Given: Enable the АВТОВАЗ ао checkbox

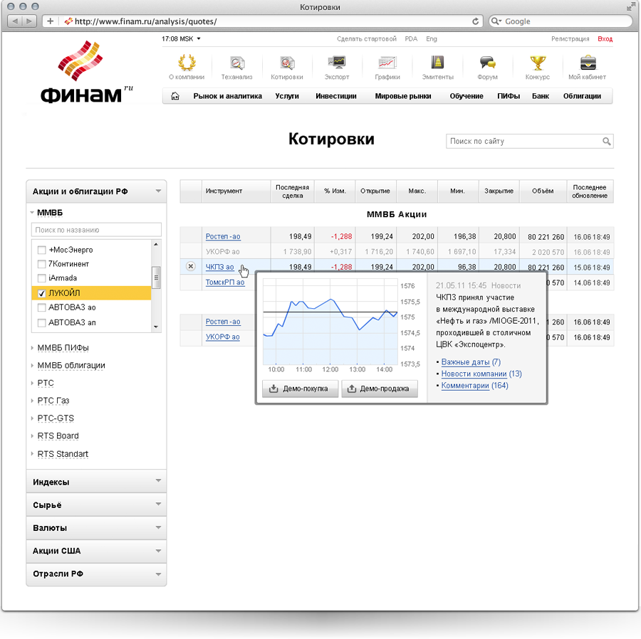Looking at the screenshot, I should (42, 307).
